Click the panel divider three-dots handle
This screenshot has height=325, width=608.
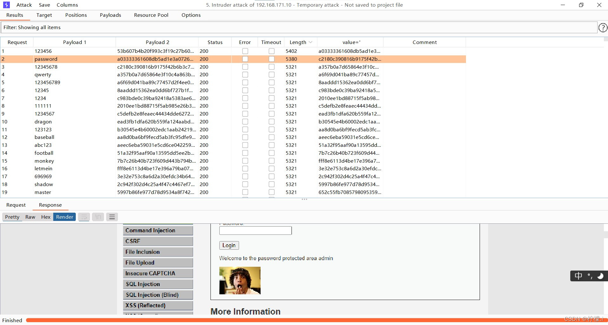pos(304,199)
